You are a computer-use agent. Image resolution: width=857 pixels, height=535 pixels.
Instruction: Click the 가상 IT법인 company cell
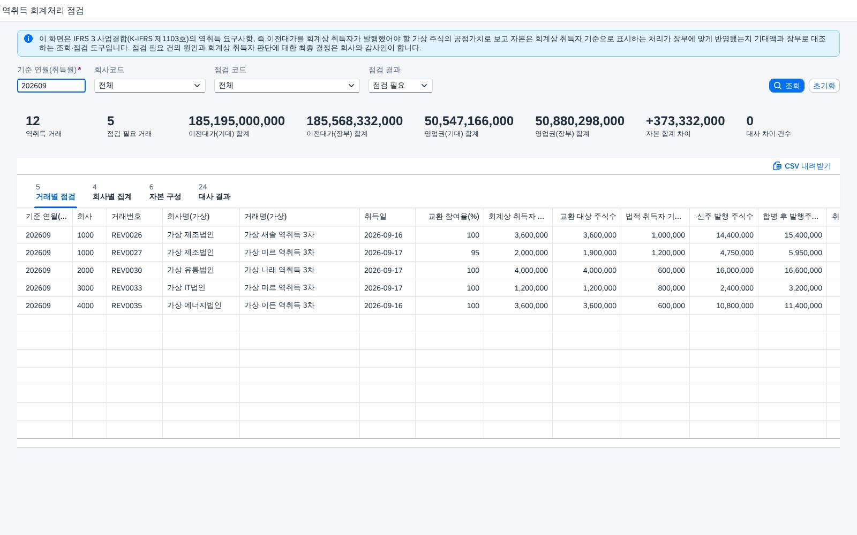(x=201, y=288)
